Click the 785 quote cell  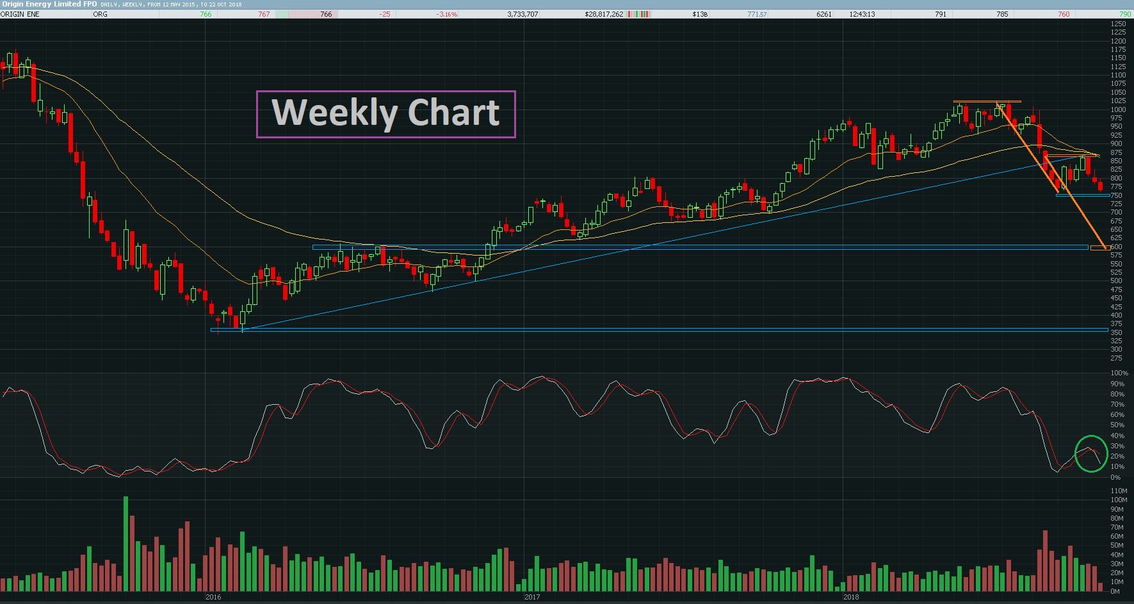coord(1002,14)
